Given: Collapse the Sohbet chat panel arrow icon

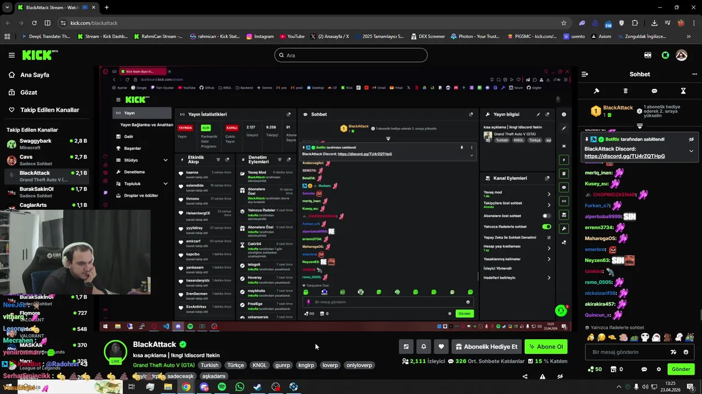Looking at the screenshot, I should 585,74.
